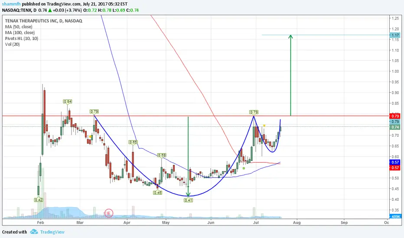The width and height of the screenshot is (404, 238).
Task: Select the C:0.74 close value in header
Action: point(133,10)
